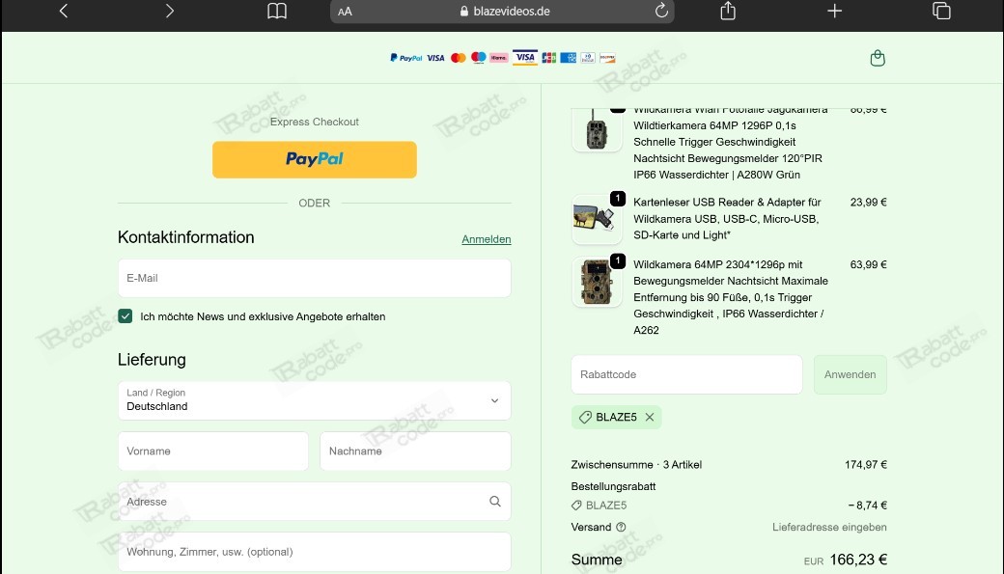Click the Zwischensumme 174,97 € amount

[866, 465]
